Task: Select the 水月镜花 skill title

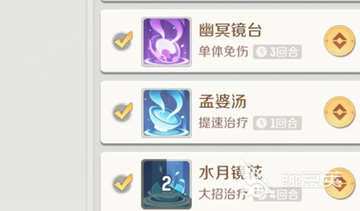Action: [230, 173]
